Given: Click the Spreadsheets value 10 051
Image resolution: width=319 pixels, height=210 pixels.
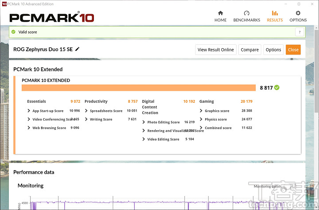Looking at the screenshot, I should click(x=132, y=110).
